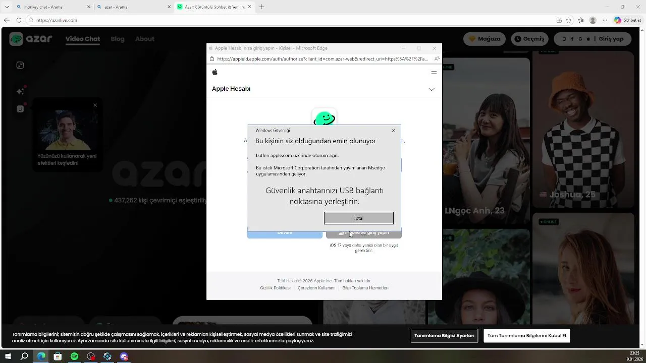Open the Tanımlama Bilgisi Ayarları button
Viewport: 646px width, 363px height.
tap(444, 336)
